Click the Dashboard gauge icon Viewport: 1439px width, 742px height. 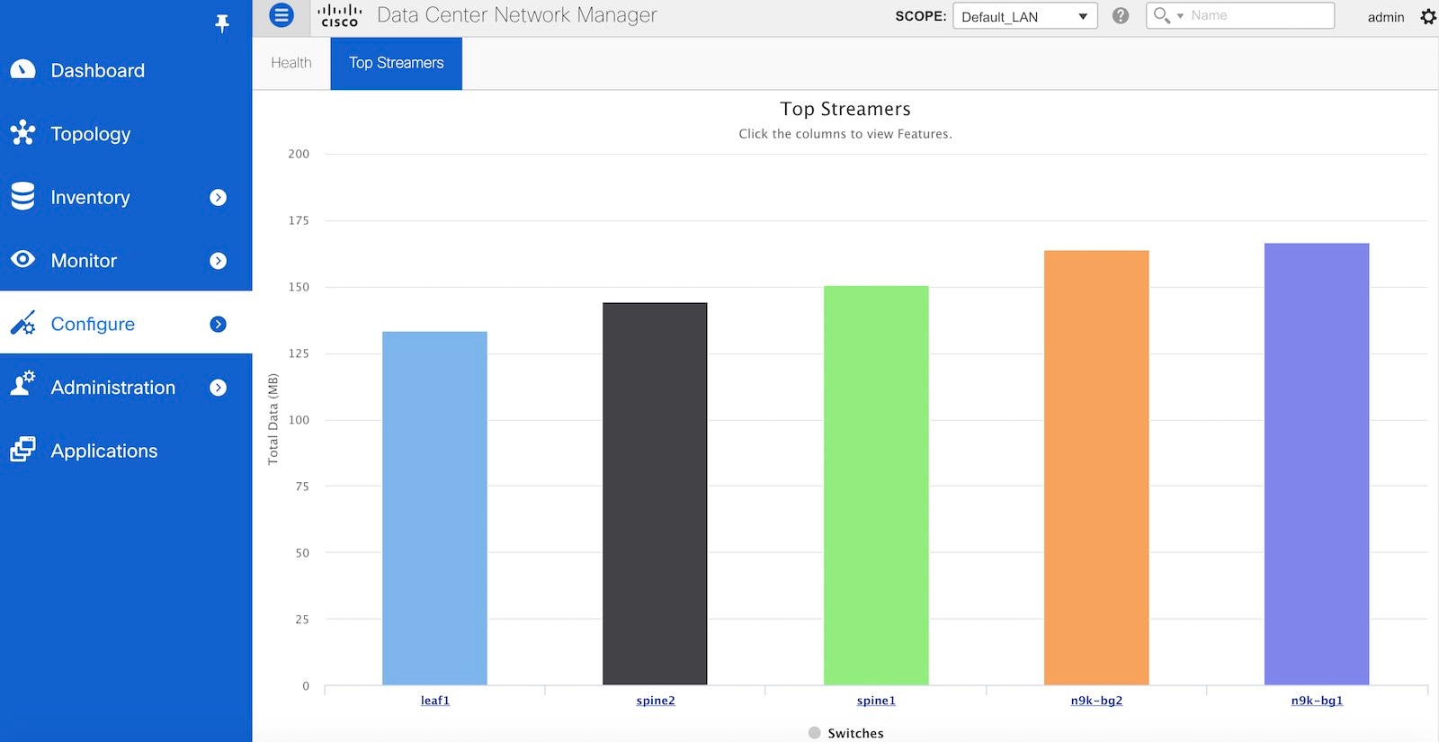click(x=22, y=69)
